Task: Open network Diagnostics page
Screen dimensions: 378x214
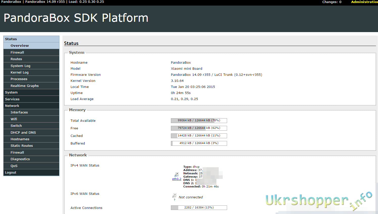Action: (x=31, y=159)
